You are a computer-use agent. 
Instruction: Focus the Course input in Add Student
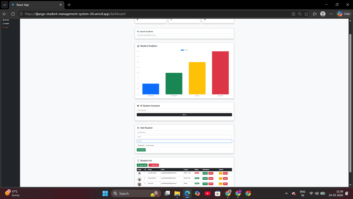pyautogui.click(x=184, y=141)
